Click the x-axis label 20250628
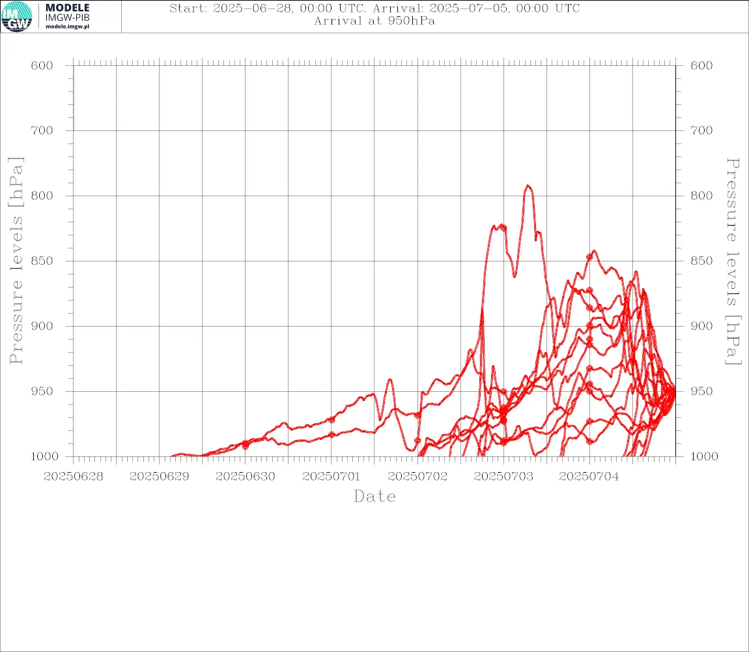749x652 pixels. [74, 477]
